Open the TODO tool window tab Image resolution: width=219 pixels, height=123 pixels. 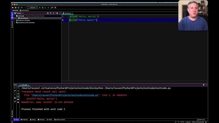coord(49,120)
